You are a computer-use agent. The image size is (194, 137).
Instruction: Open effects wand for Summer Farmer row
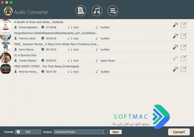pyautogui.click(x=175, y=47)
